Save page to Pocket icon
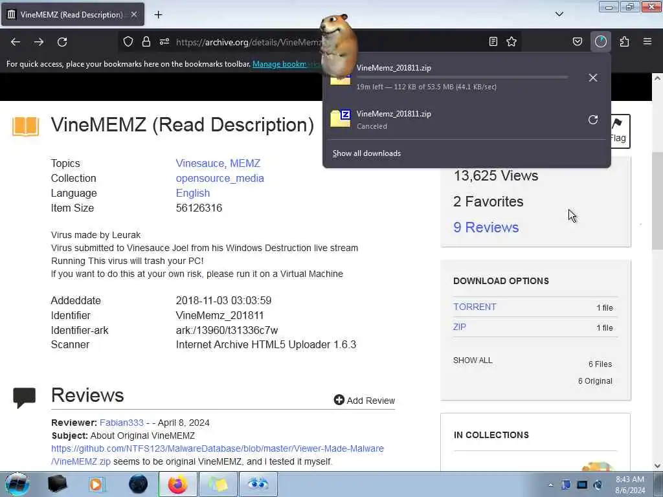663x497 pixels. tap(578, 41)
